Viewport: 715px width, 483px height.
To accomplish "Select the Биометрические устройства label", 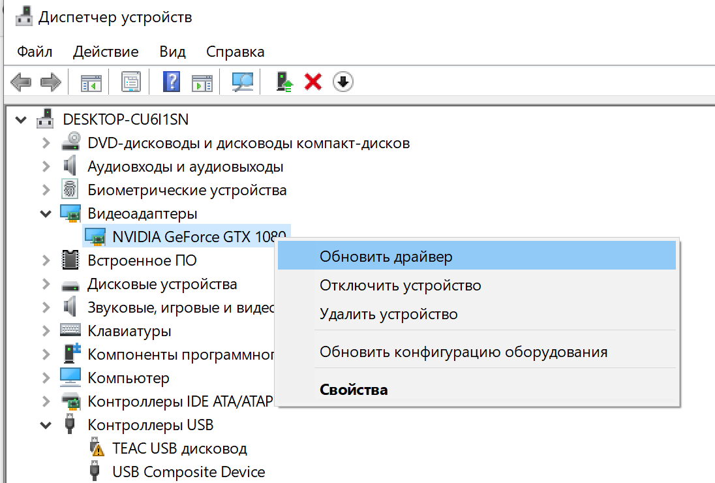I will (x=187, y=190).
